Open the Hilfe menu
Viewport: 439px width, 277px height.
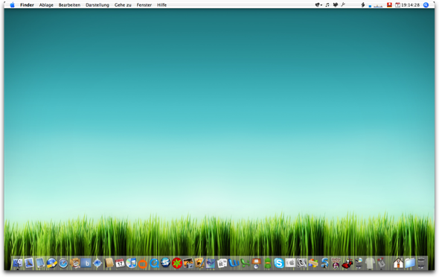(x=161, y=4)
